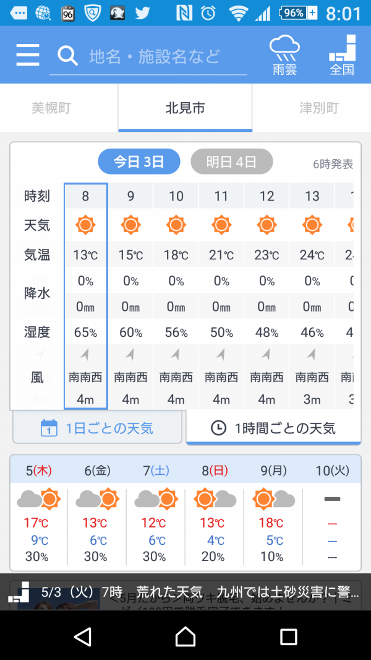Tap the Android back button
The width and height of the screenshot is (371, 660).
(x=82, y=636)
